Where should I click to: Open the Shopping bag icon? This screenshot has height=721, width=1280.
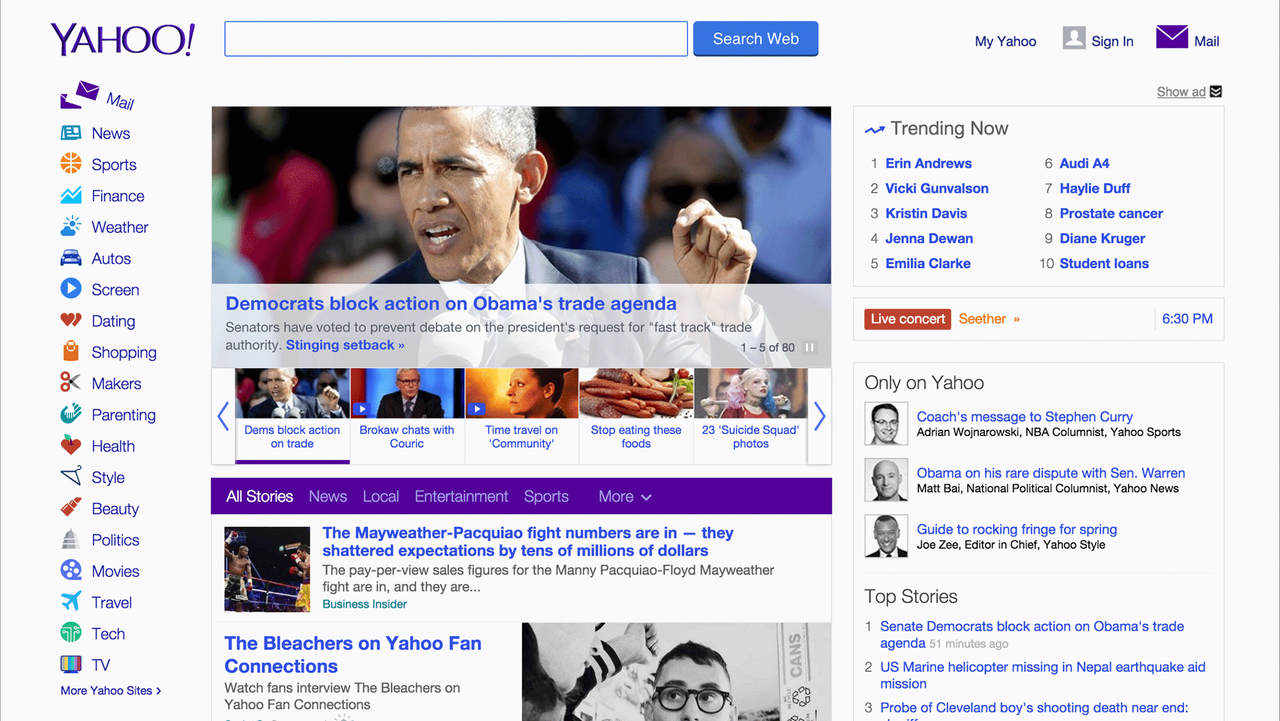click(x=71, y=351)
